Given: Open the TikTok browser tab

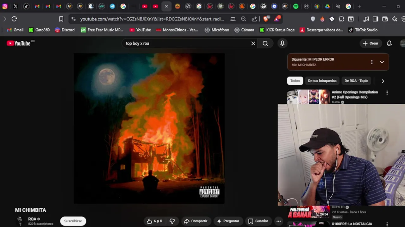Looking at the screenshot, I should (x=26, y=6).
